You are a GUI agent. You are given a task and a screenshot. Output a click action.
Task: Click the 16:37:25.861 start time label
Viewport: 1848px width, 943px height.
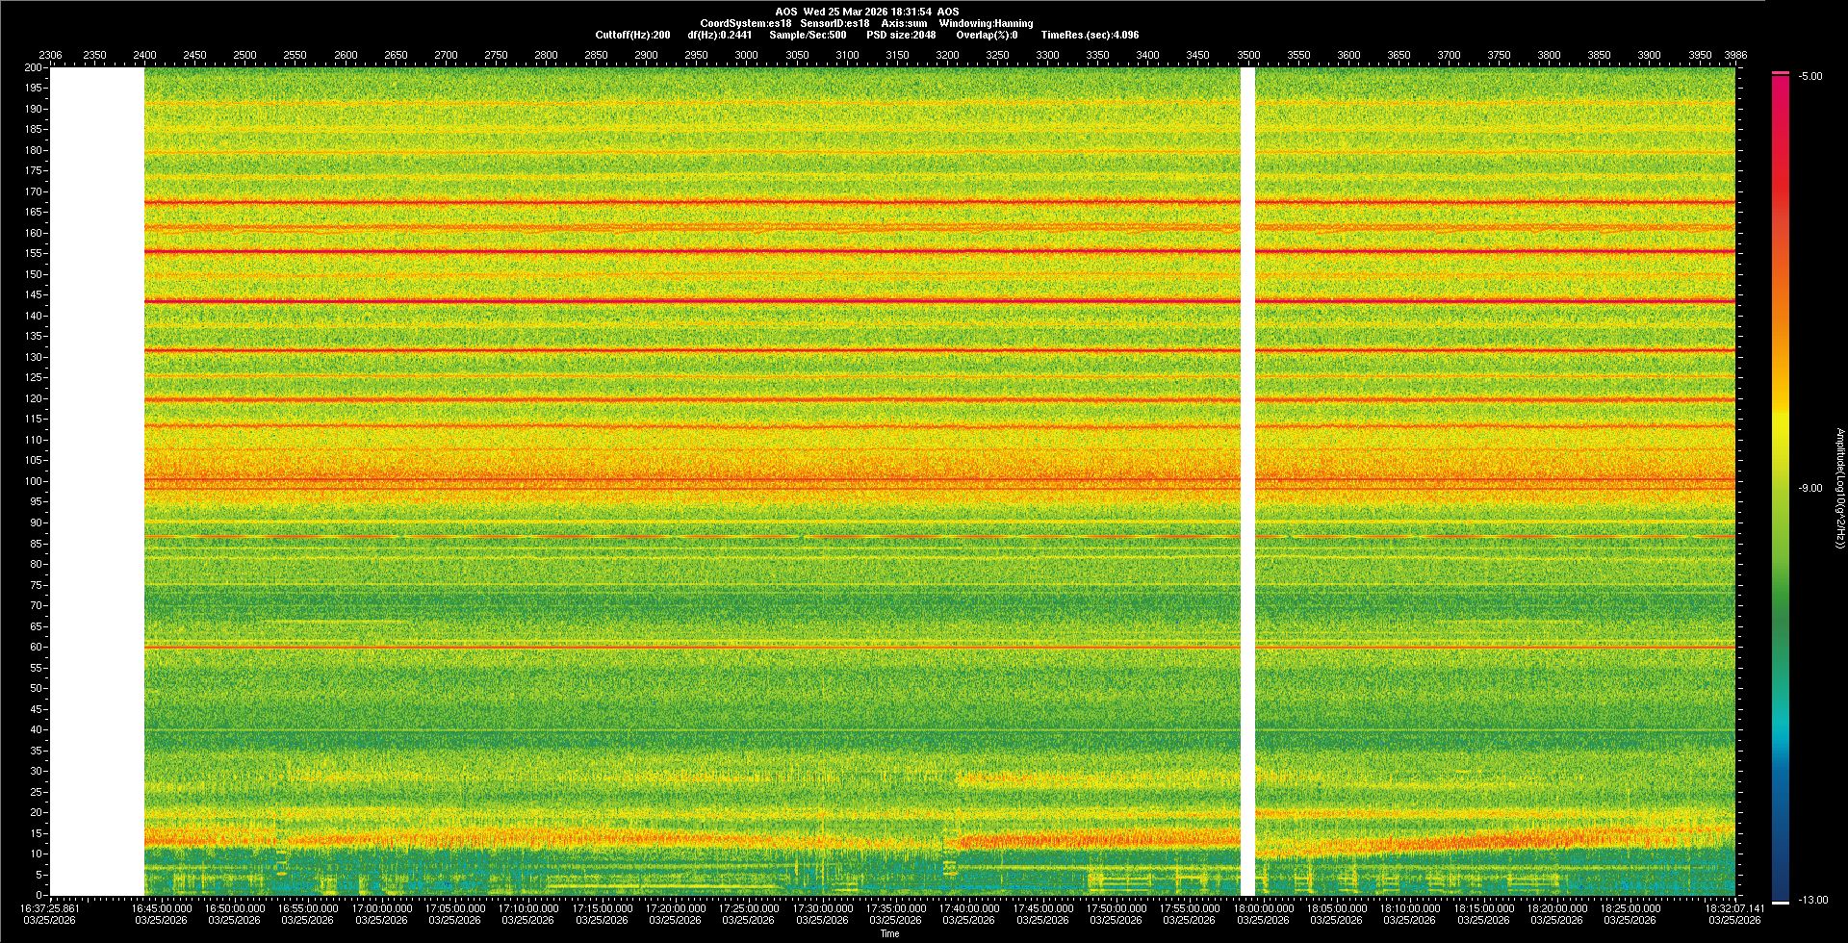[x=51, y=907]
